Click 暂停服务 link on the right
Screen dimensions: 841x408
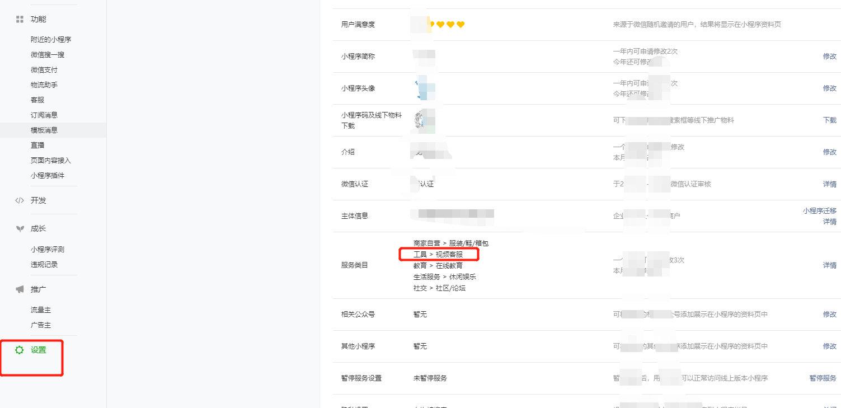[823, 378]
